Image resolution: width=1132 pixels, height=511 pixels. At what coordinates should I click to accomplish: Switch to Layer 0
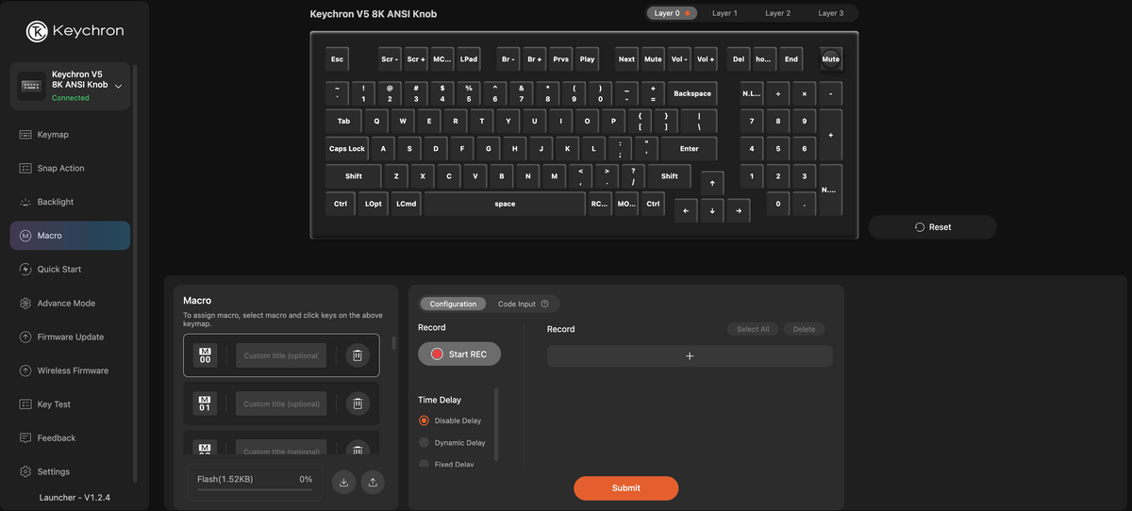click(673, 13)
